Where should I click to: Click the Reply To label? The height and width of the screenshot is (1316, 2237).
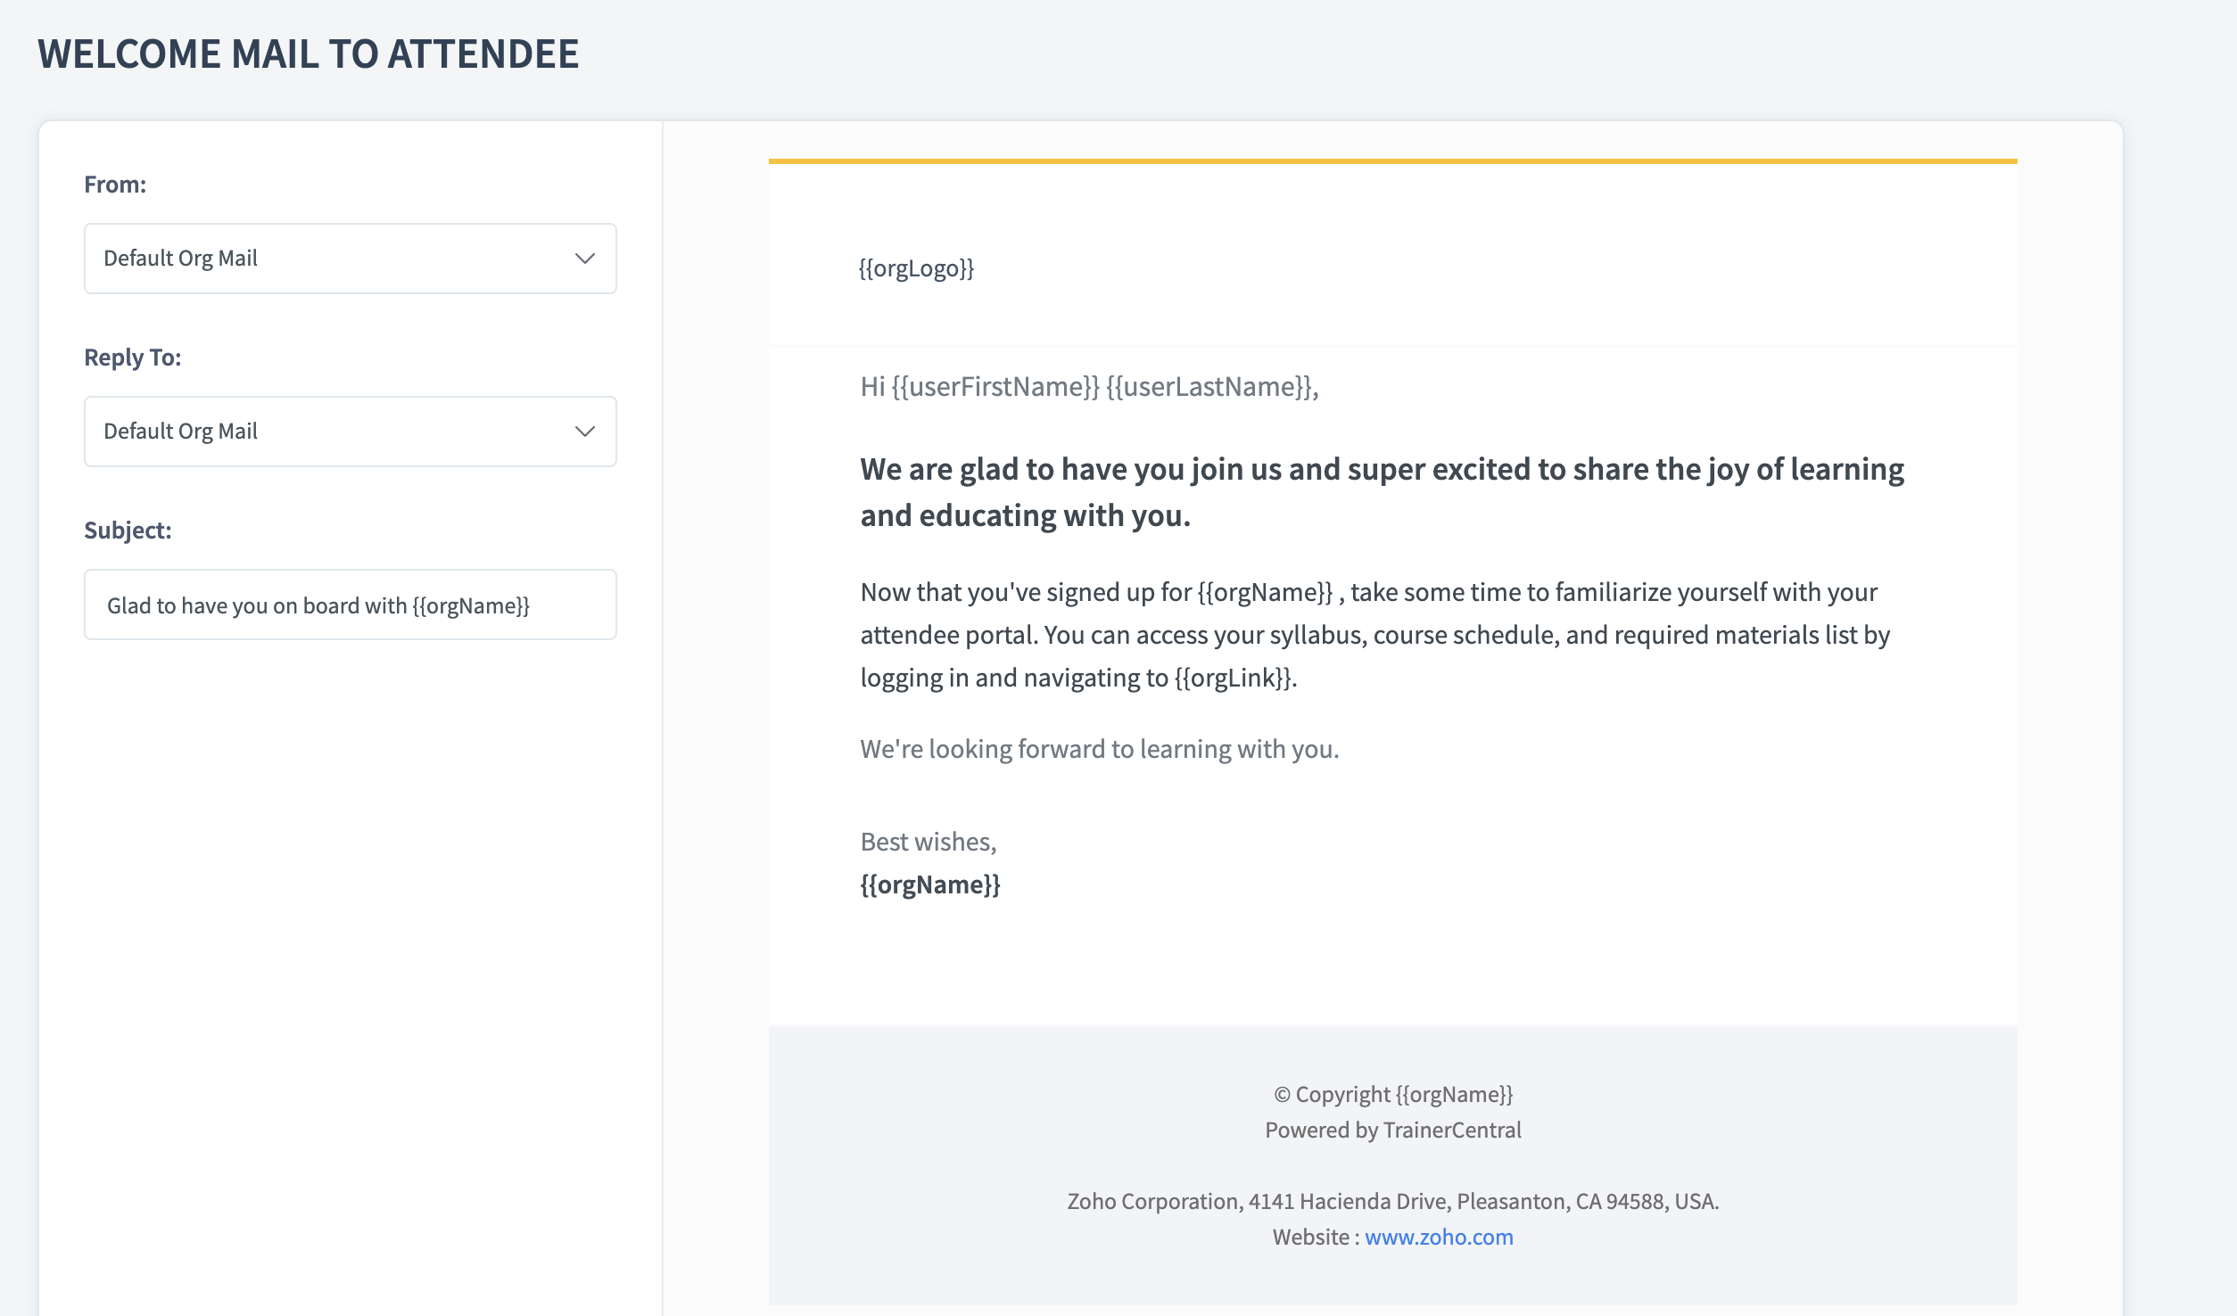[133, 358]
